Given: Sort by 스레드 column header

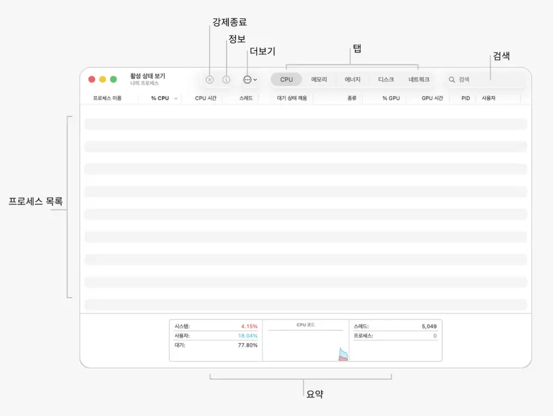Looking at the screenshot, I should [246, 98].
